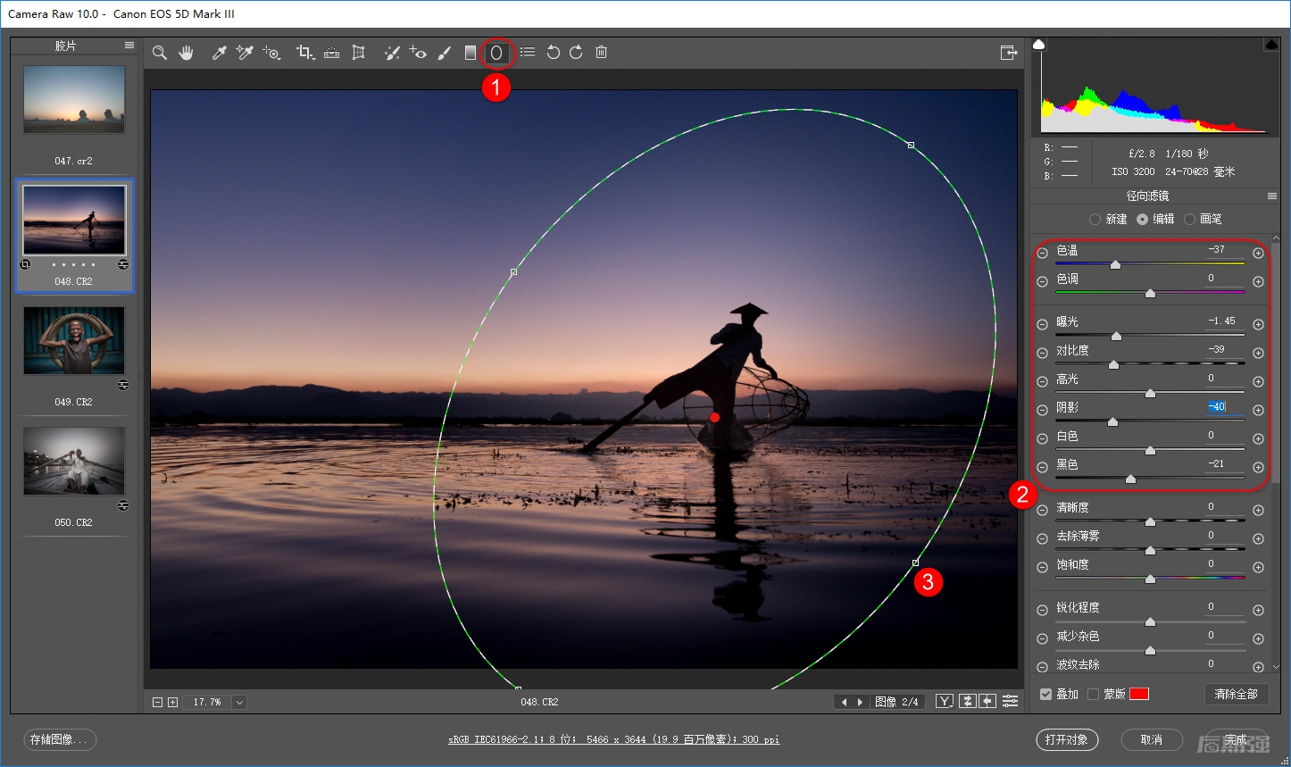The image size is (1291, 767).
Task: Click the red radial filter center pin
Action: [x=714, y=417]
